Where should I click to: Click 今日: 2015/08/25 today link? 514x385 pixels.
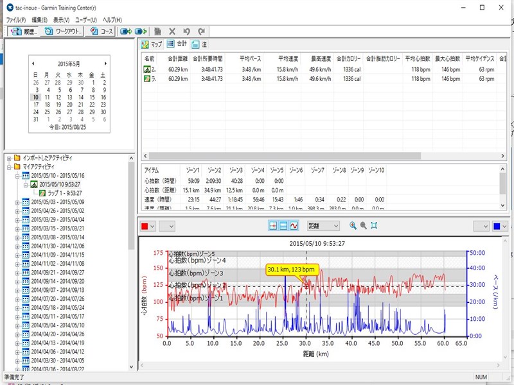pos(67,127)
